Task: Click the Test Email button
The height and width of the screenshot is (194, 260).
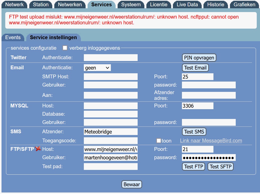Action: pyautogui.click(x=195, y=68)
